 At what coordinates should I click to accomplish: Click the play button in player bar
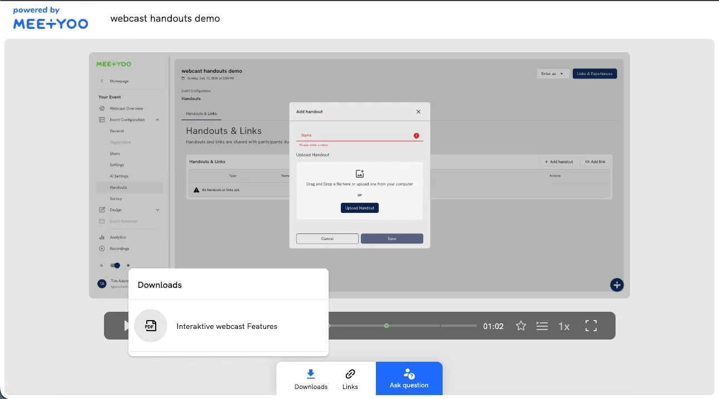[x=126, y=326]
